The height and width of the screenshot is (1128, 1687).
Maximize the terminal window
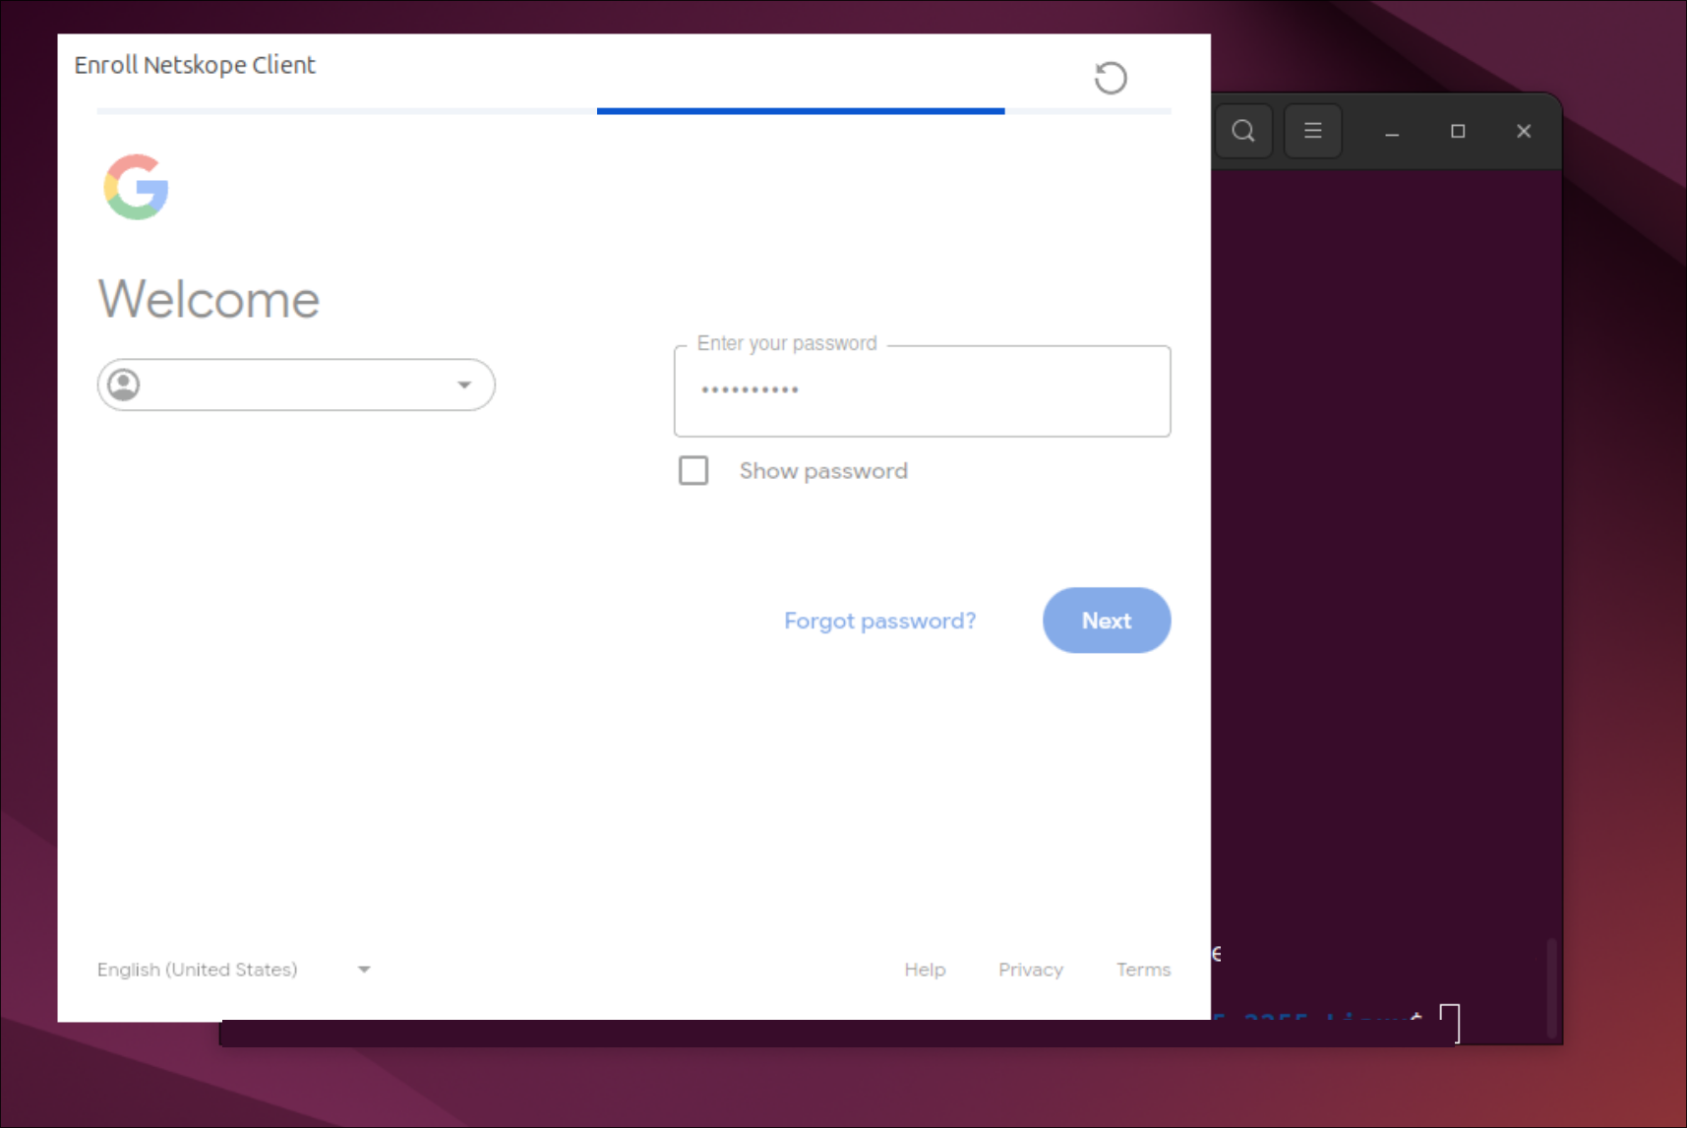tap(1458, 131)
